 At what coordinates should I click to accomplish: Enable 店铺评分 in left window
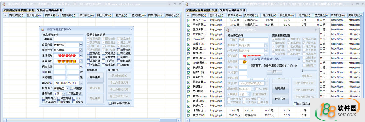click(x=119, y=57)
